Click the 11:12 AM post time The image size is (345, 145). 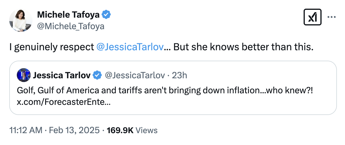(26, 130)
